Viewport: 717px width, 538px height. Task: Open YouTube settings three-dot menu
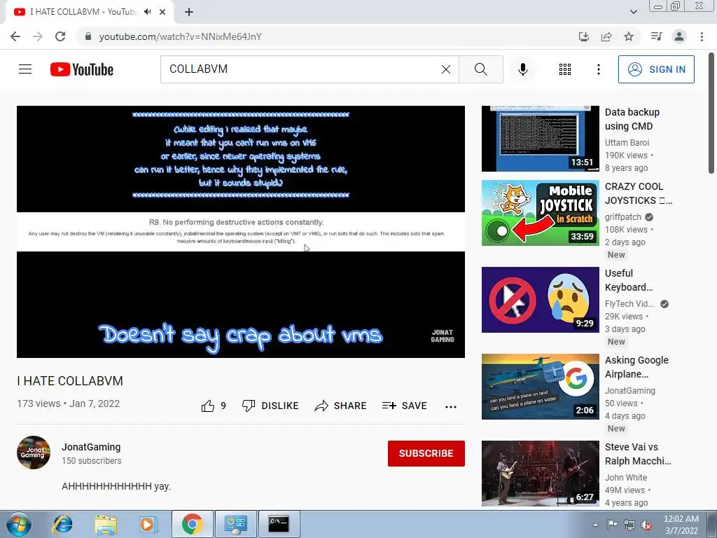(x=598, y=69)
